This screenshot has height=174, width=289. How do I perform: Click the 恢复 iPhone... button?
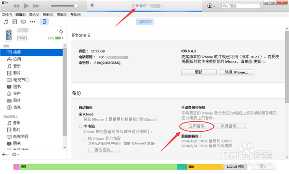(236, 72)
